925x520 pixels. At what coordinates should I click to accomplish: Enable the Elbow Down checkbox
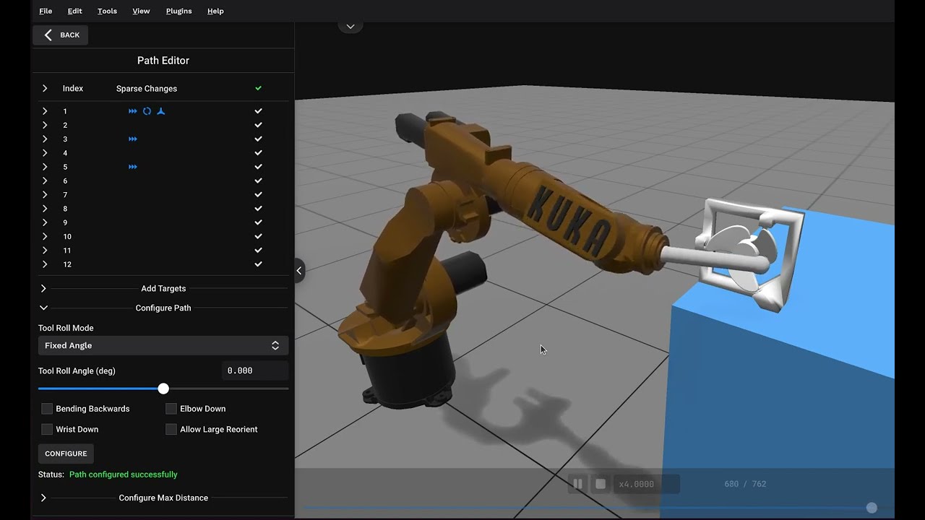pyautogui.click(x=171, y=409)
